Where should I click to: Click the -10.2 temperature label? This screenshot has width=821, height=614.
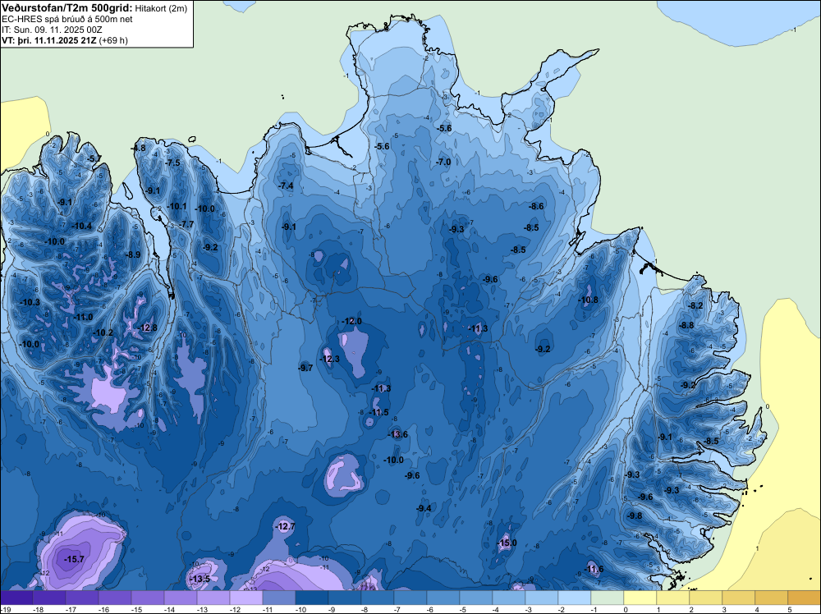(103, 332)
